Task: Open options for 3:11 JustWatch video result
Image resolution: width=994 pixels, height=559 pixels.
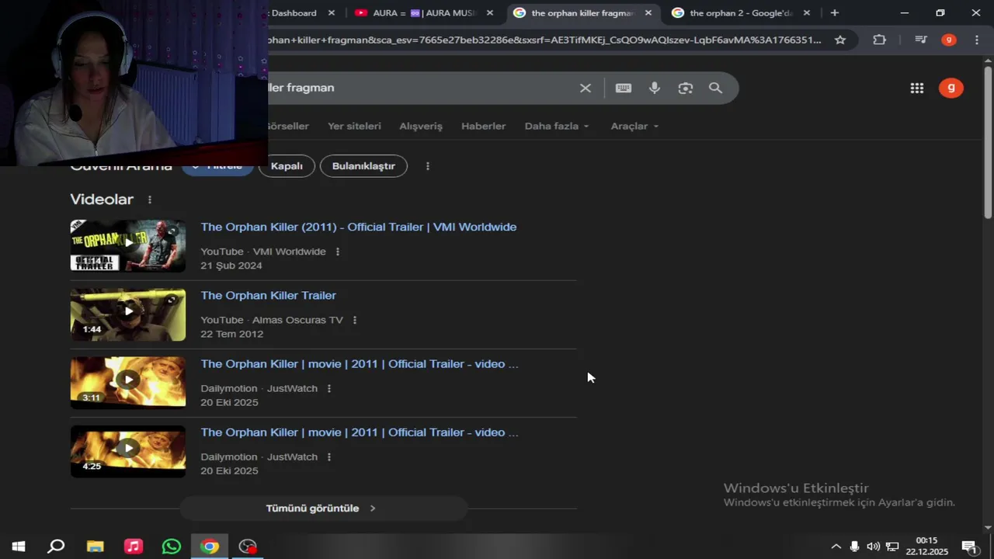Action: click(328, 388)
